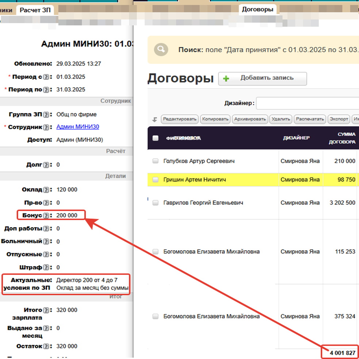The width and height of the screenshot is (359, 359).
Task: Tick the select-all checkbox in table header
Action: click(156, 138)
